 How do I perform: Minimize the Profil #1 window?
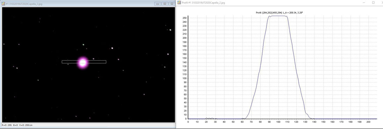click(364, 2)
